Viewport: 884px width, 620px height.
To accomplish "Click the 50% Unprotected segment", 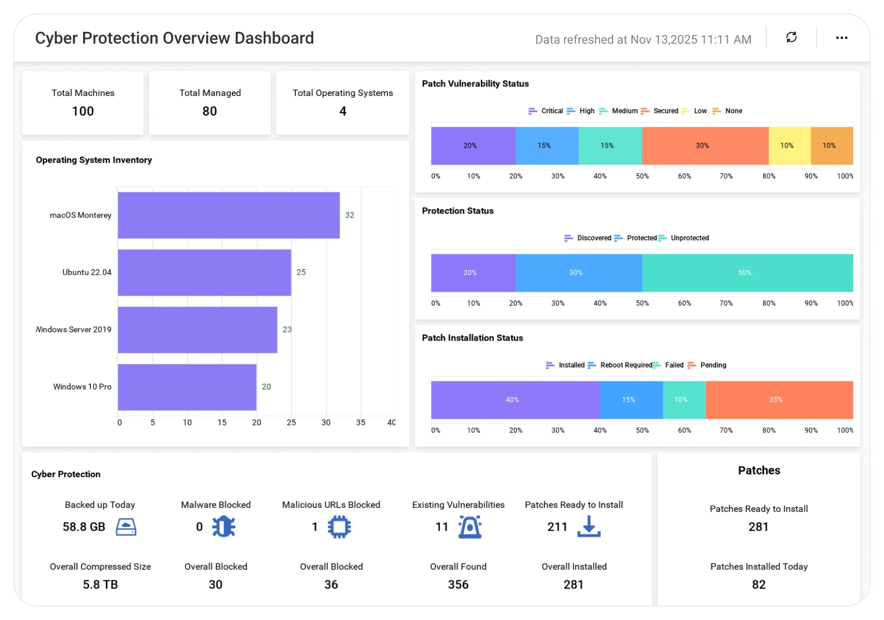I will [747, 273].
